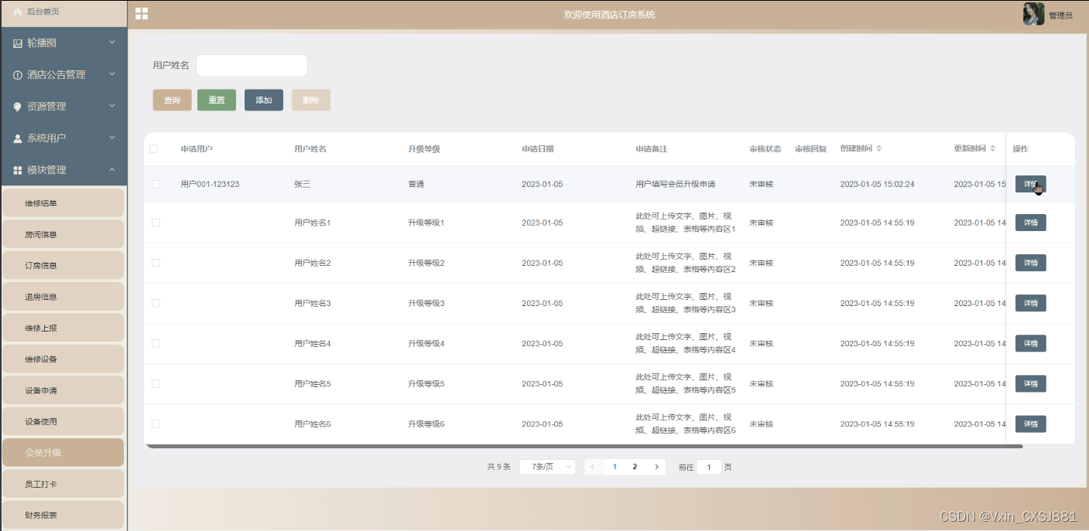Click the 删除 delete button
The height and width of the screenshot is (531, 1089).
311,100
